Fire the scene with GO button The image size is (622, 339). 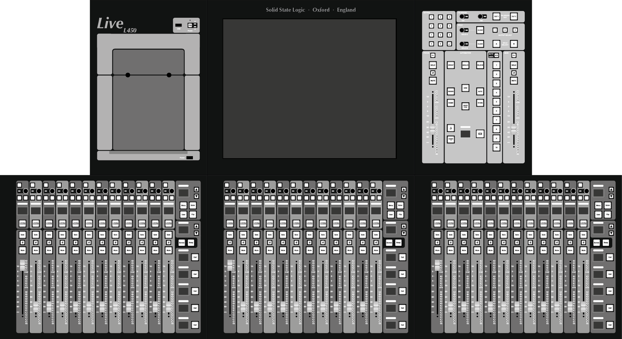point(480,134)
